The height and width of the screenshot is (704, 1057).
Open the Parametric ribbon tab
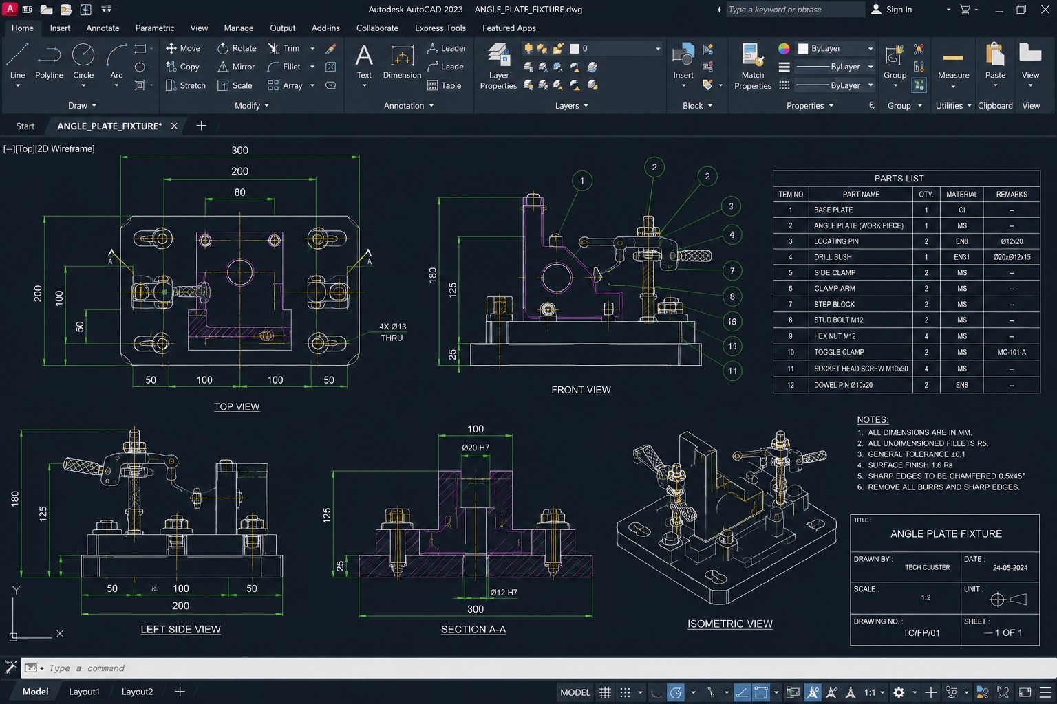(x=155, y=28)
